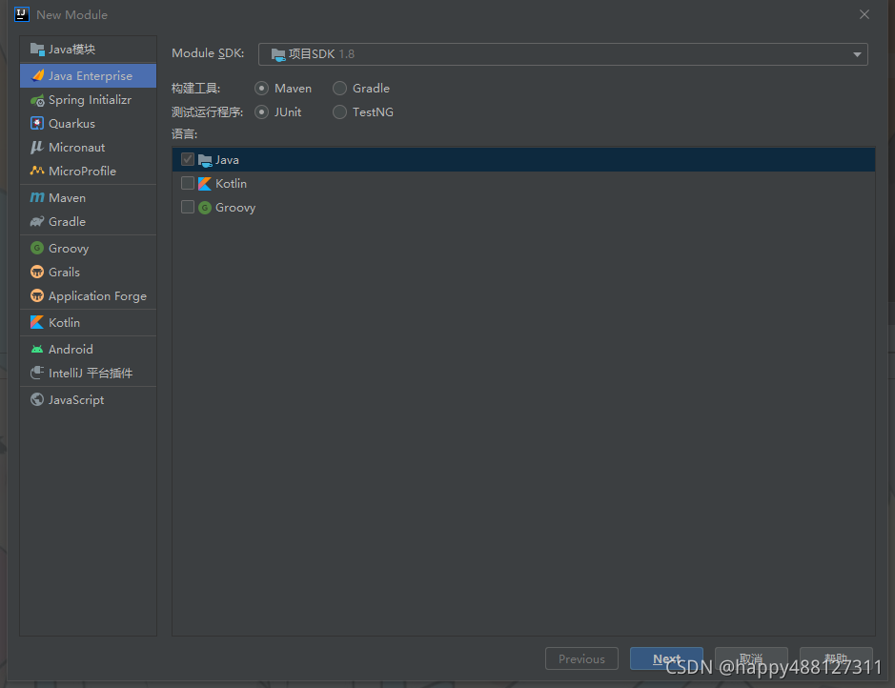895x688 pixels.
Task: Click the 帮助 help button
Action: [836, 658]
